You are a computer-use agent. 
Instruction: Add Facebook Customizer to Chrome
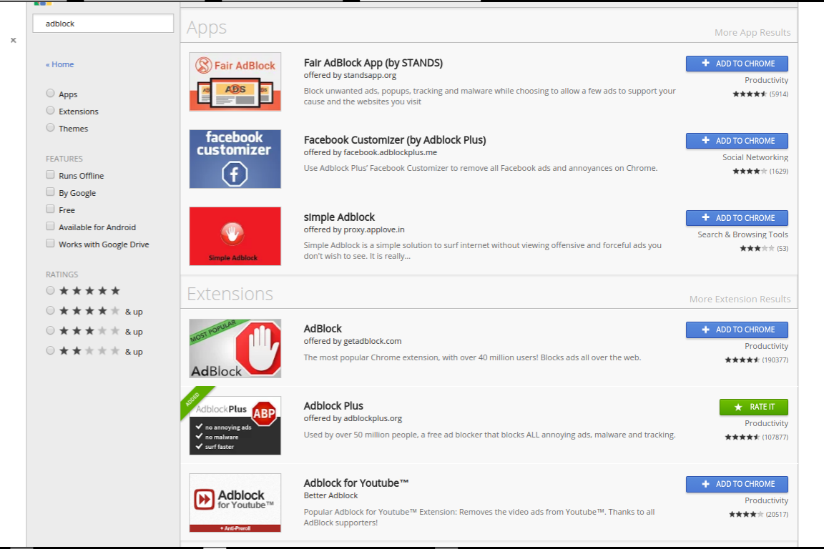click(737, 141)
